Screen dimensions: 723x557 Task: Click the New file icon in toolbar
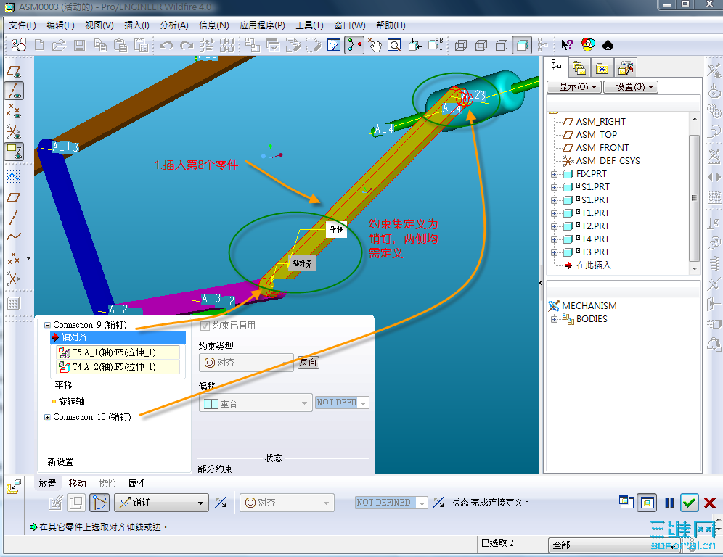(40, 45)
